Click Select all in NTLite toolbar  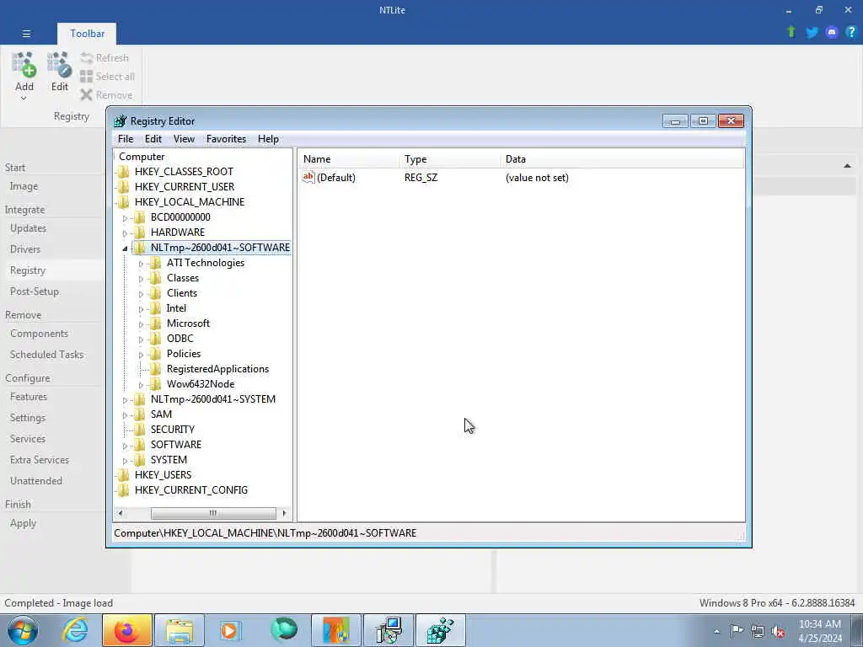click(x=107, y=77)
